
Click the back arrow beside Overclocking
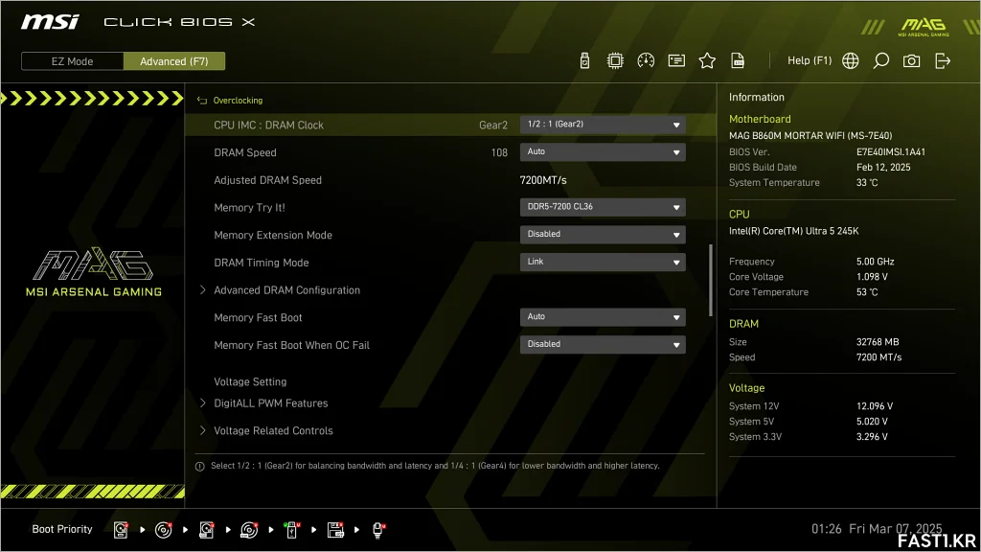click(201, 100)
